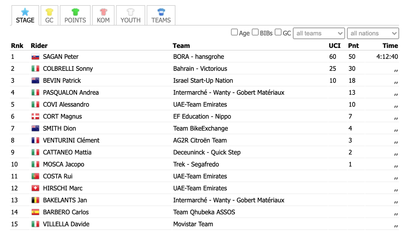Open the 'all teams' filter dropdown

pos(319,33)
